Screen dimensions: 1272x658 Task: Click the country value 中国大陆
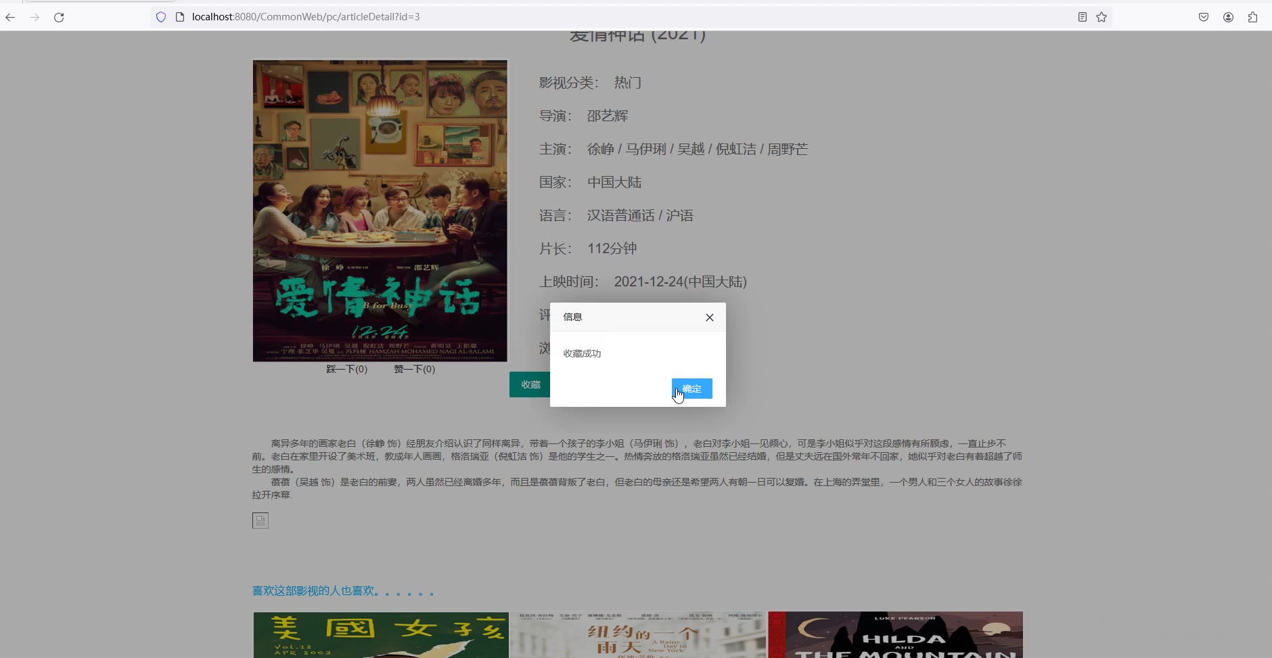point(614,182)
